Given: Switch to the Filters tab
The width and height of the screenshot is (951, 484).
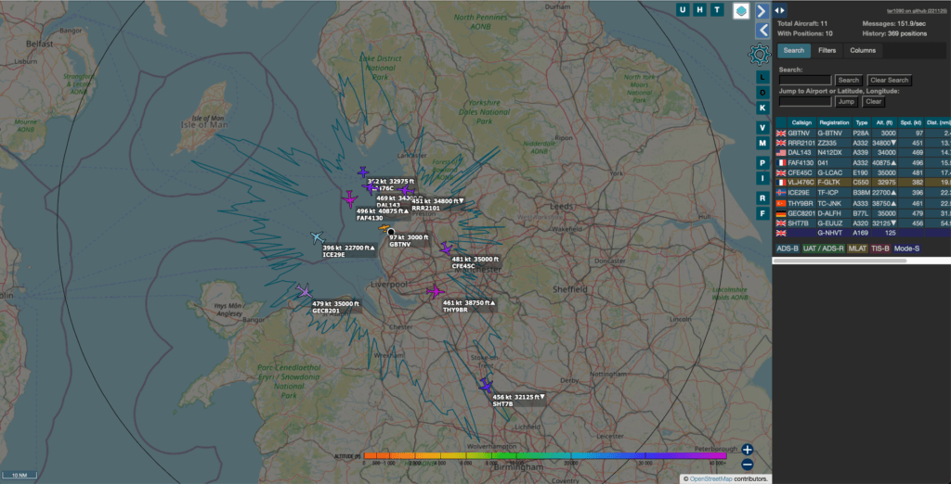Looking at the screenshot, I should 827,51.
